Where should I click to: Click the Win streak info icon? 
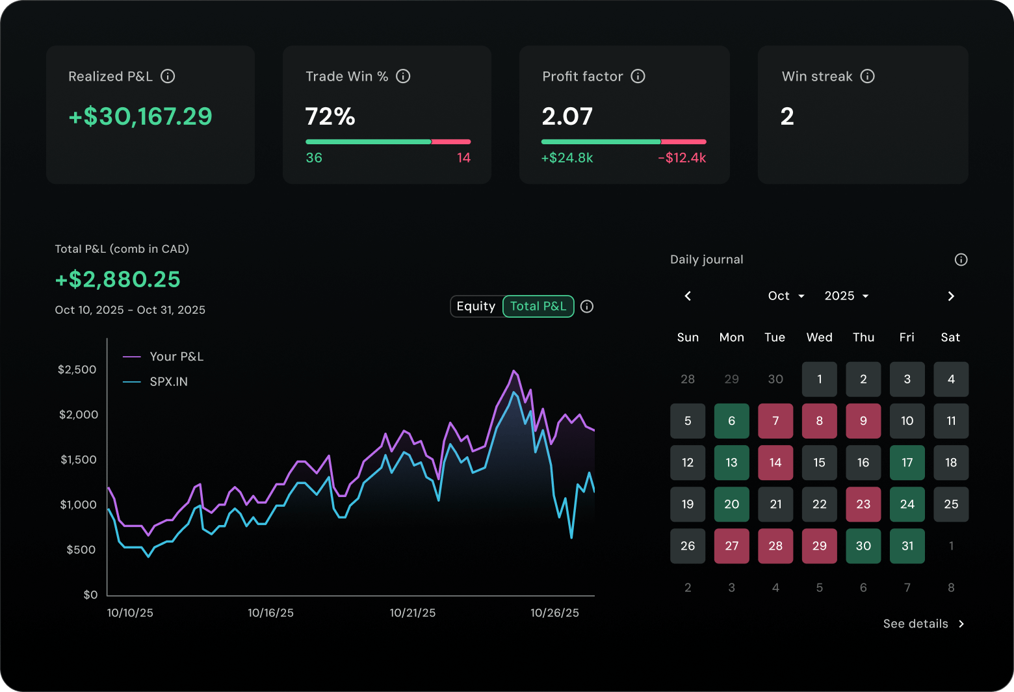tap(868, 76)
